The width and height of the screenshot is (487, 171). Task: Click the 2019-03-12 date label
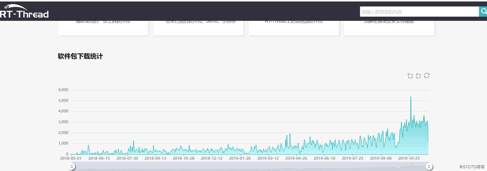[x=268, y=158]
